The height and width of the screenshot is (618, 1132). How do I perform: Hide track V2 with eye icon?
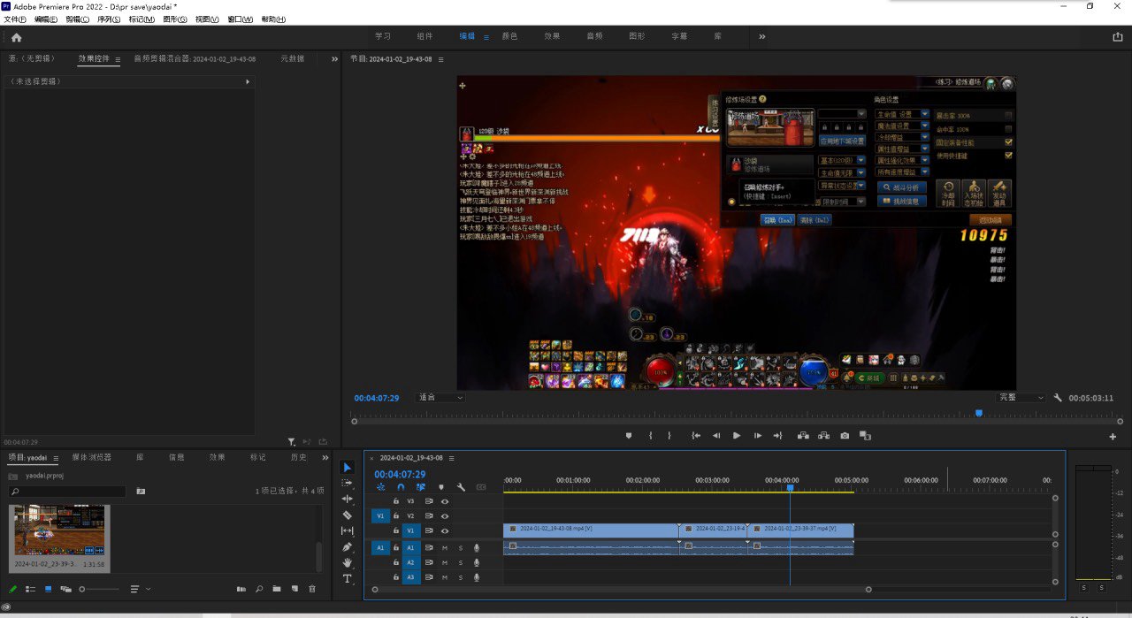click(x=445, y=515)
